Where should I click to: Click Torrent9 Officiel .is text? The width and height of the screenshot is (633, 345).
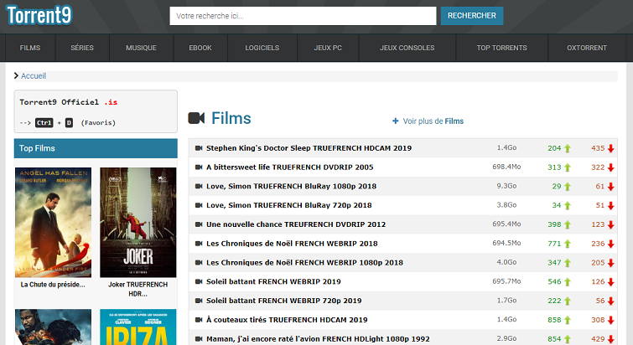point(68,102)
